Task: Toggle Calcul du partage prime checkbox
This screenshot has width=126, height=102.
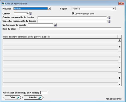Action: [x=73, y=14]
